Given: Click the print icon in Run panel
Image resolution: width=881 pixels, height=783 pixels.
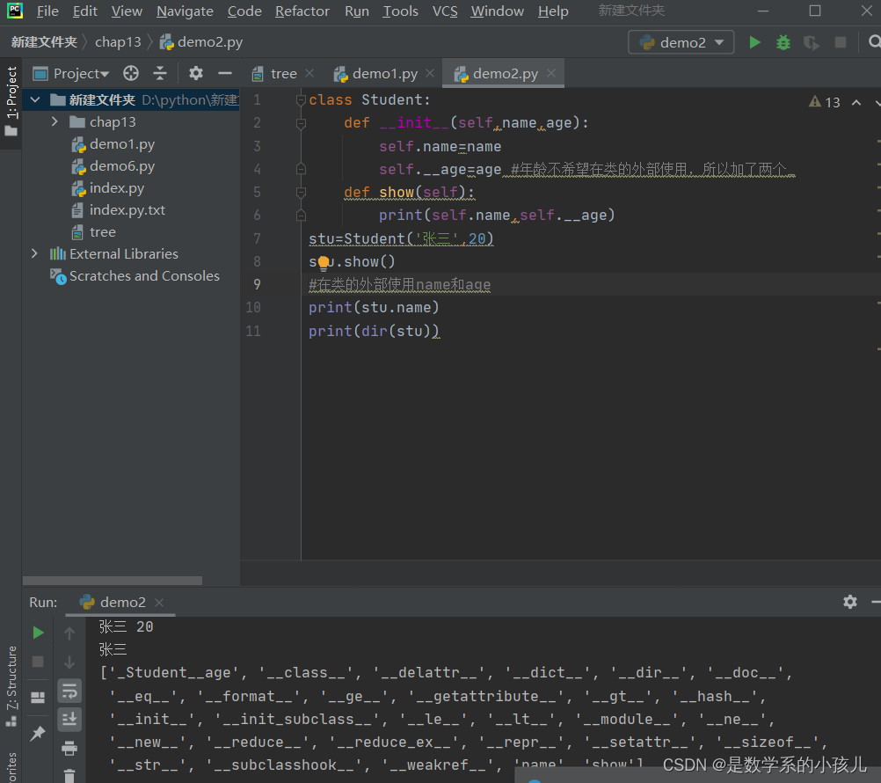Looking at the screenshot, I should [69, 748].
